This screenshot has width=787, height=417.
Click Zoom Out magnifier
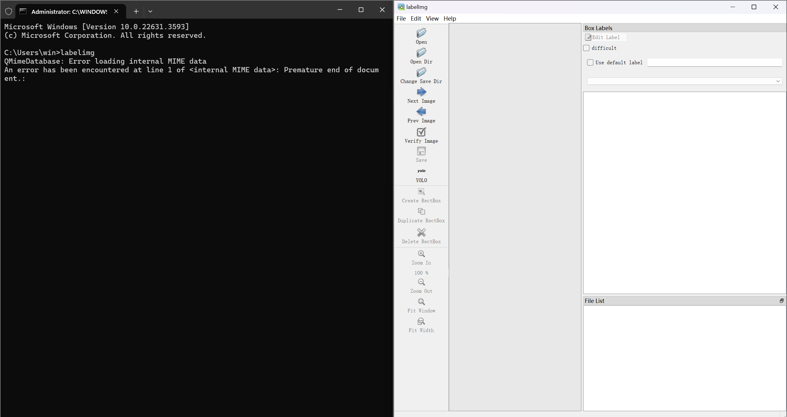pos(421,282)
